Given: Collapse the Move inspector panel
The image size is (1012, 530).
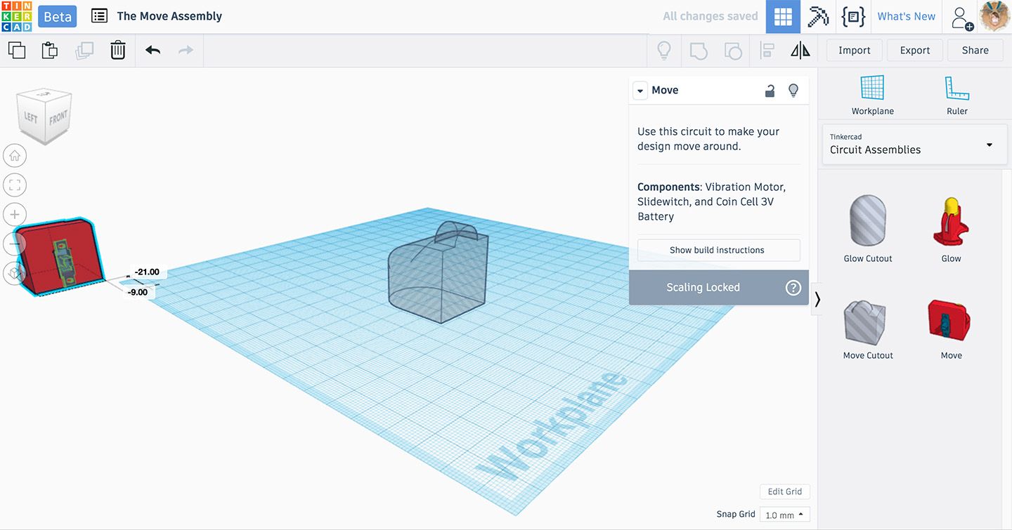Looking at the screenshot, I should [640, 91].
